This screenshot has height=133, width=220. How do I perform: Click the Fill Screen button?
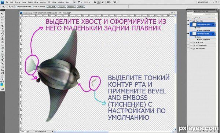pyautogui.click(x=71, y=7)
